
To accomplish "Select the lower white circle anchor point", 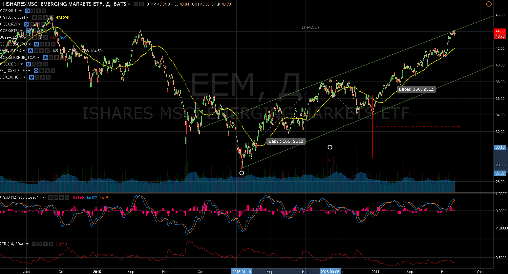I will click(x=242, y=173).
